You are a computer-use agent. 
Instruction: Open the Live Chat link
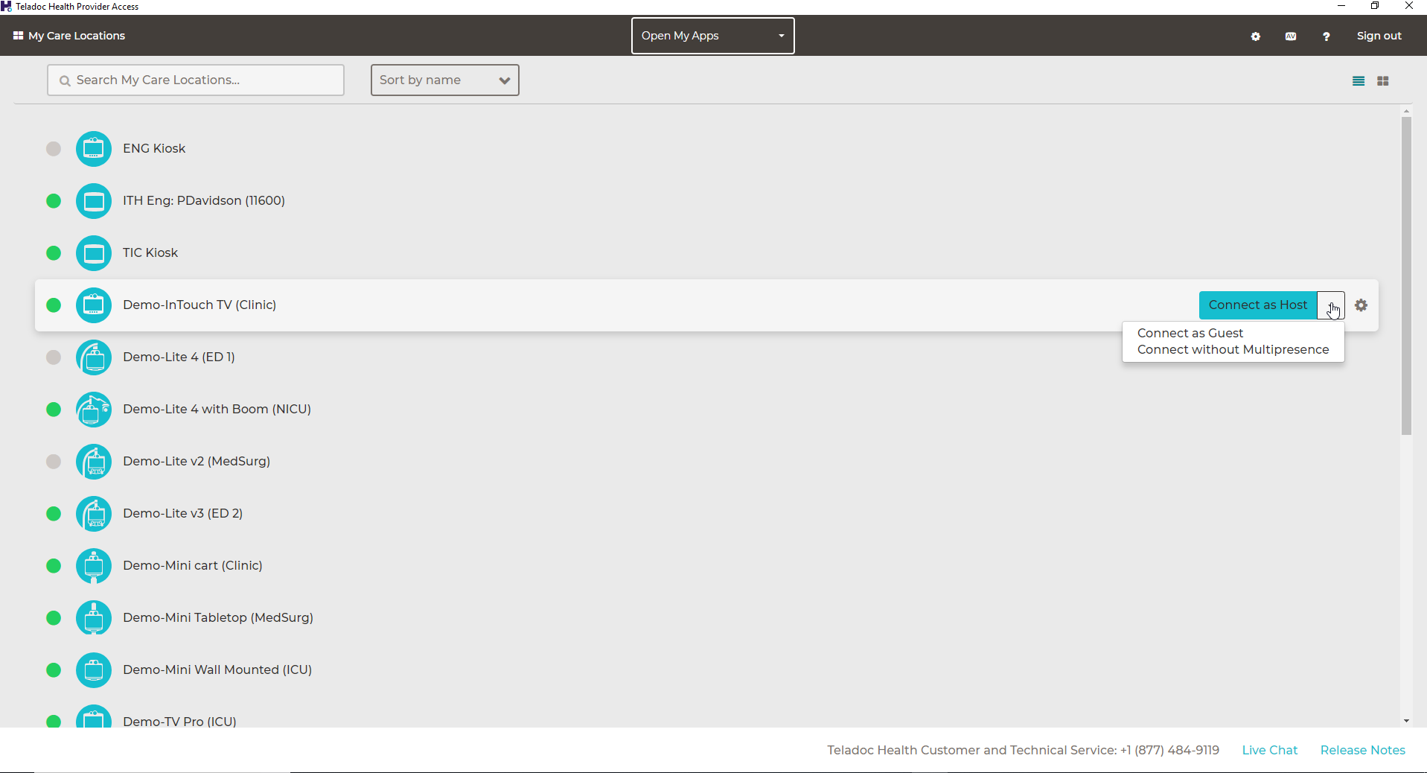[1269, 750]
